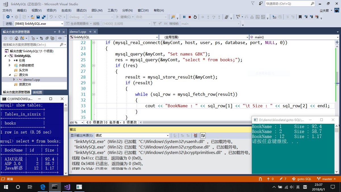Toggle the pin on Solution Explorer panel
Screen dimensions: 341x192
click(60, 32)
